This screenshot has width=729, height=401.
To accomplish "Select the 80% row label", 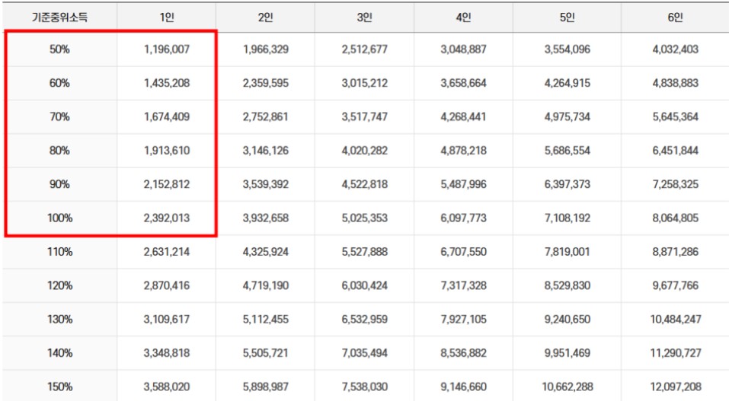I will click(59, 151).
